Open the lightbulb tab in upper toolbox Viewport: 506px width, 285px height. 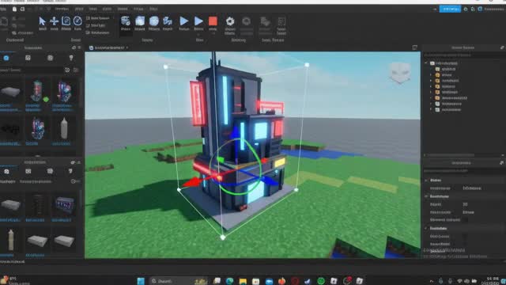coord(71,58)
